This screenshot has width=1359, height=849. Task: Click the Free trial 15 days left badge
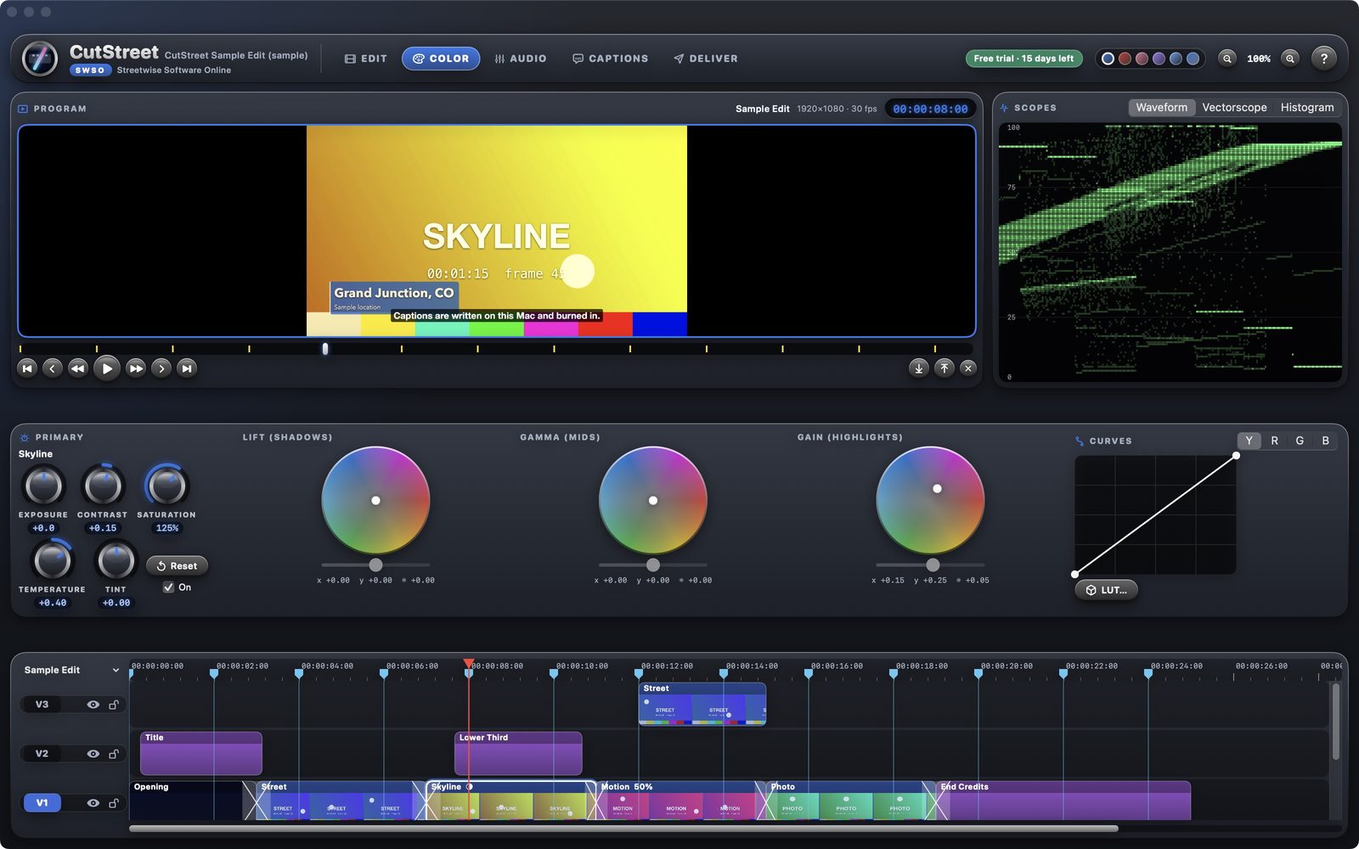1023,59
